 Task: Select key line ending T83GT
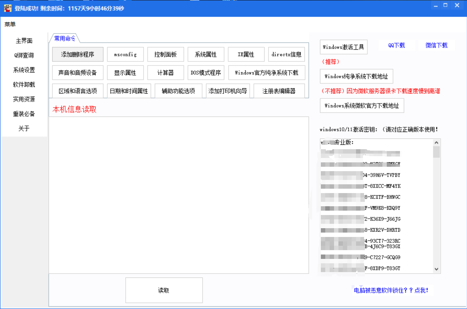click(x=361, y=268)
